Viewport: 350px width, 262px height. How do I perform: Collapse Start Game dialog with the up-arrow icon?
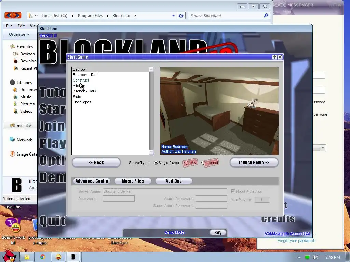(x=275, y=57)
